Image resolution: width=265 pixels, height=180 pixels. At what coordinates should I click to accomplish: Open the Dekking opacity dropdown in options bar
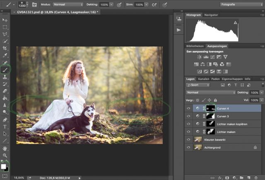(111, 5)
